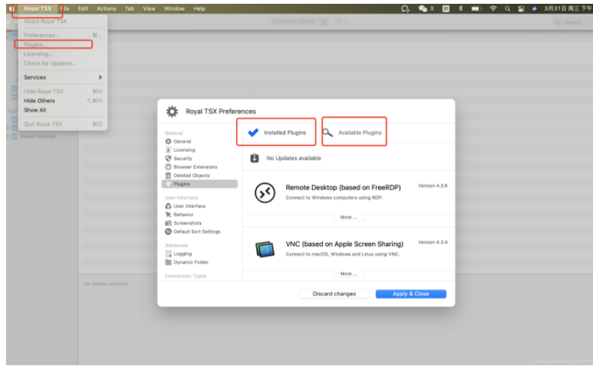Open the File menu

point(65,8)
